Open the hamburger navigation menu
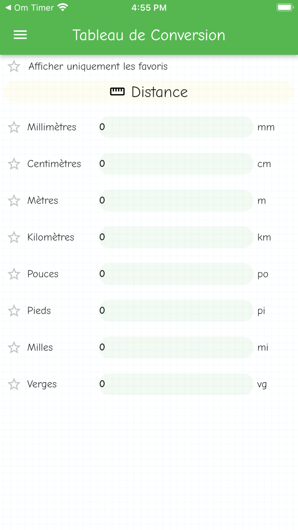298x530 pixels. coord(20,35)
